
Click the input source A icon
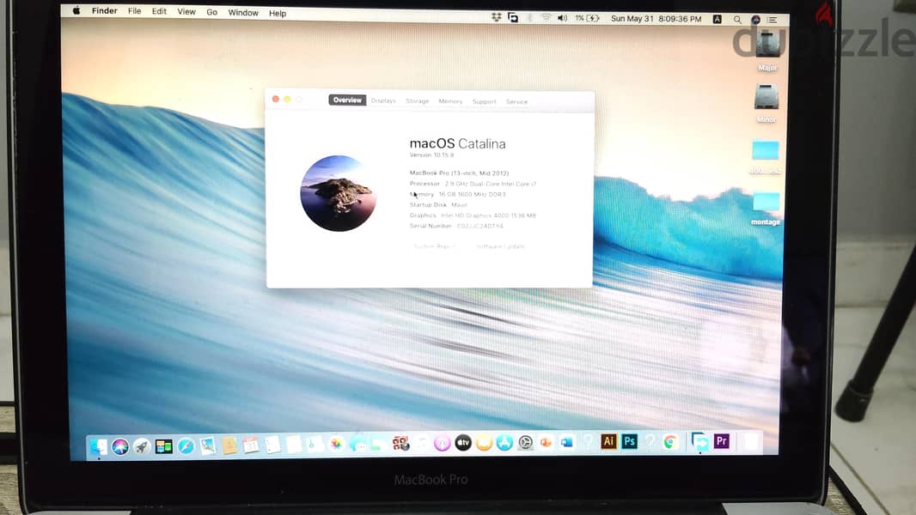click(717, 19)
